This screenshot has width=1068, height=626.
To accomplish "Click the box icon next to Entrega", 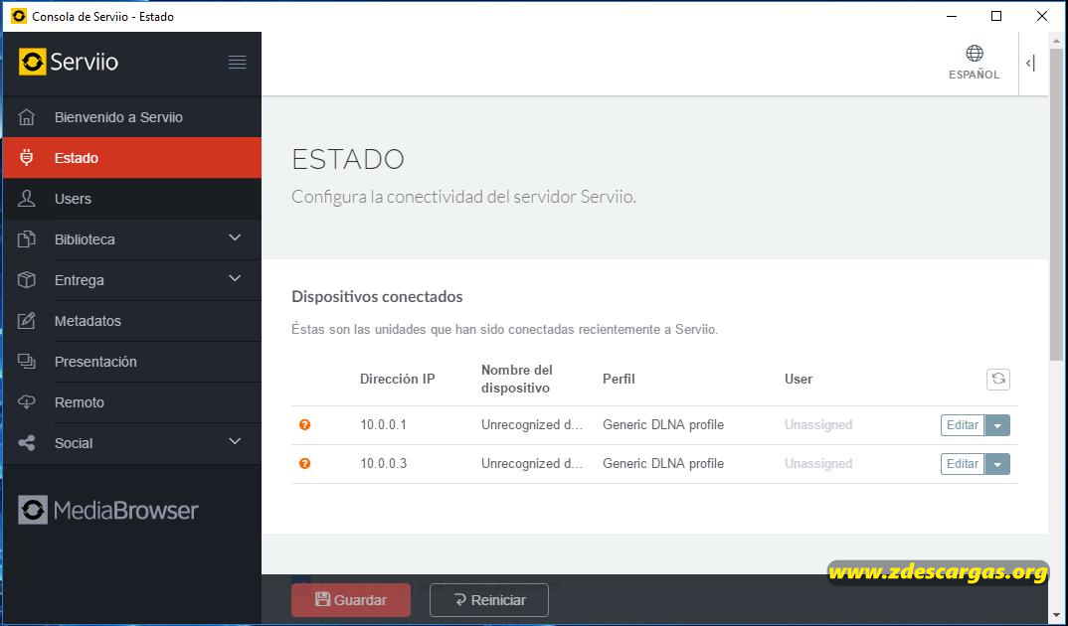I will tap(27, 280).
